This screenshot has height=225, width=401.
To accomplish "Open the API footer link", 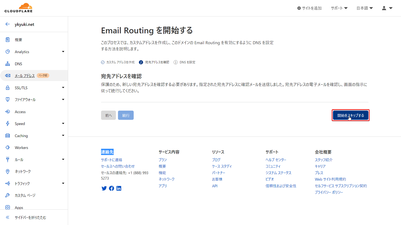I will tap(215, 186).
